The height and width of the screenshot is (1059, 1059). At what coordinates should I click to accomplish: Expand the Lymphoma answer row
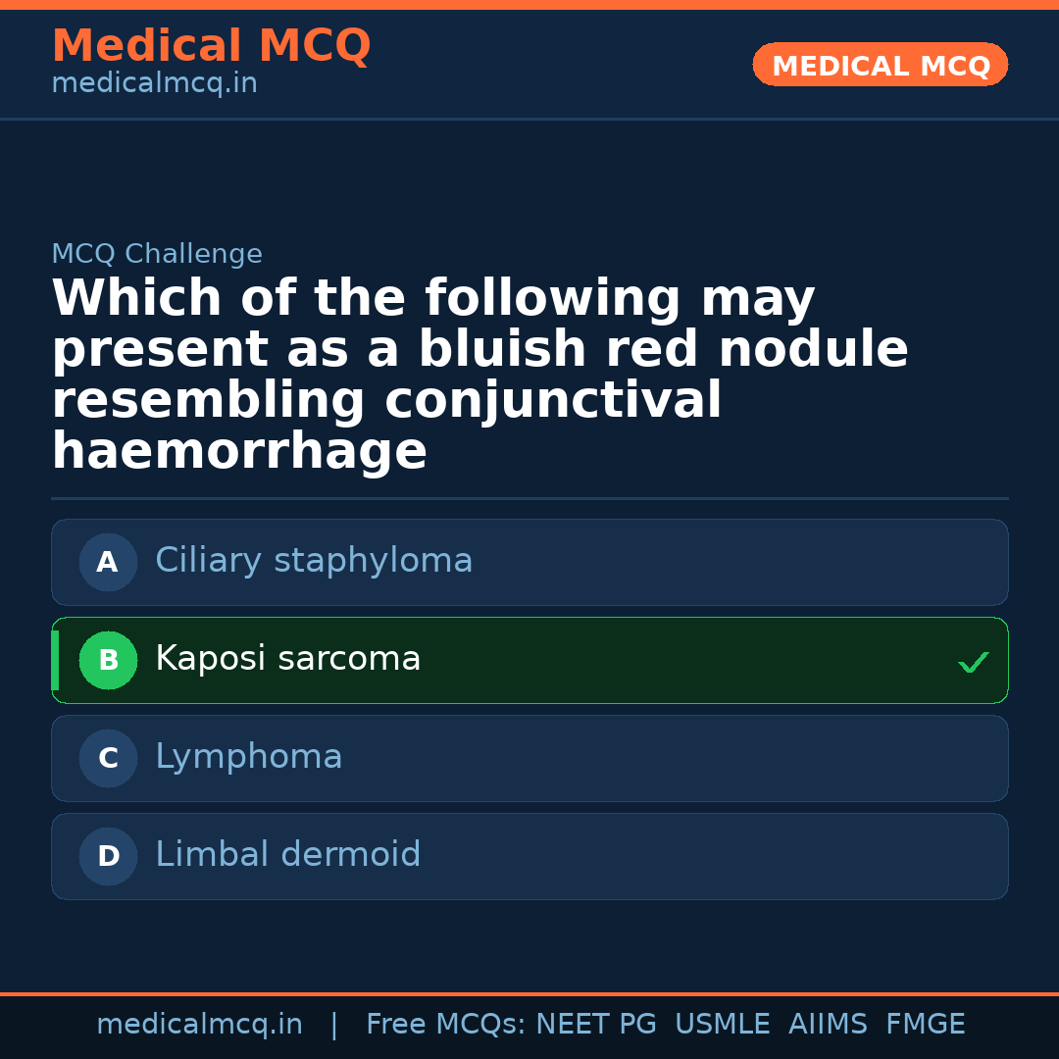529,758
